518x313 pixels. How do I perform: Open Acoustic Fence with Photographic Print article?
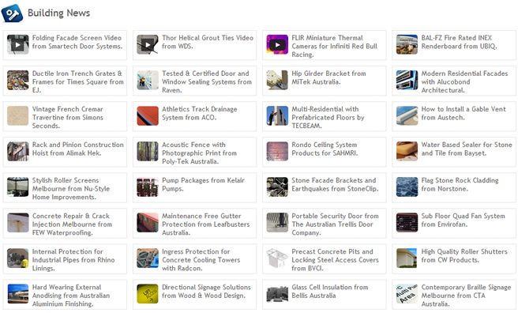pos(199,153)
